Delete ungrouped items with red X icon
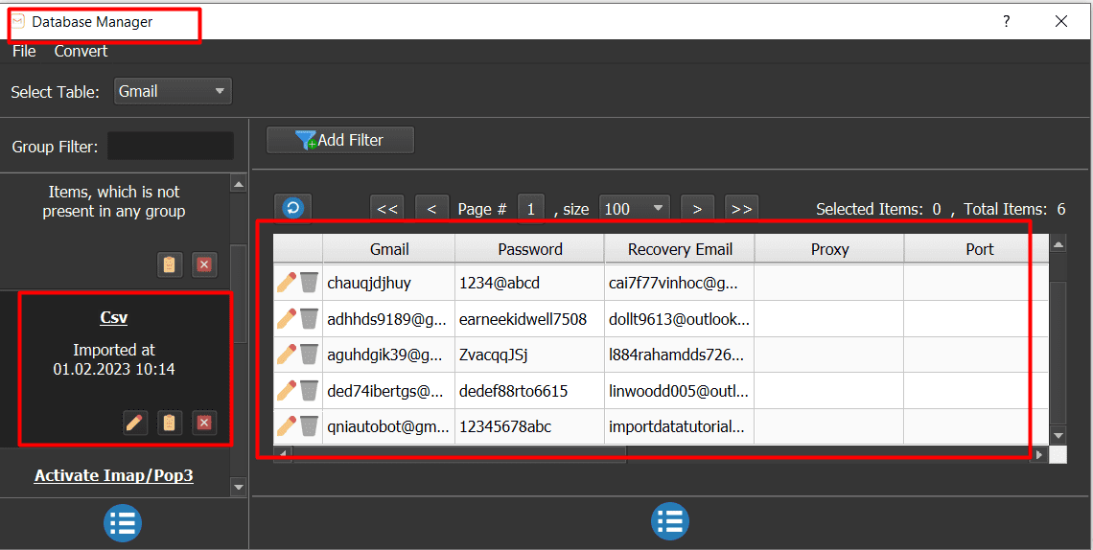The height and width of the screenshot is (550, 1093). click(x=203, y=264)
